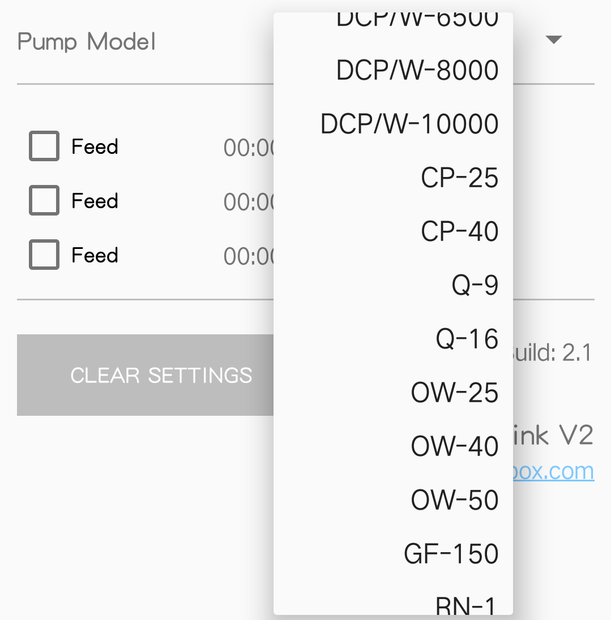Enable the first Feed checkbox
The width and height of the screenshot is (611, 620).
point(44,146)
